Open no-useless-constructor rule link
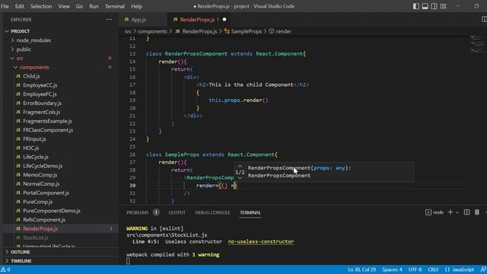The width and height of the screenshot is (487, 274). (x=261, y=242)
